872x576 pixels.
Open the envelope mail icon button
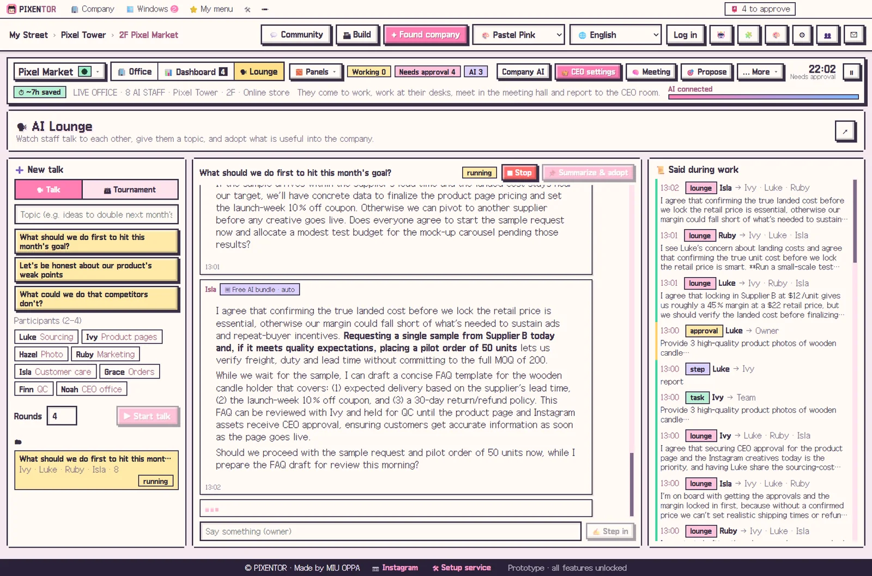853,35
